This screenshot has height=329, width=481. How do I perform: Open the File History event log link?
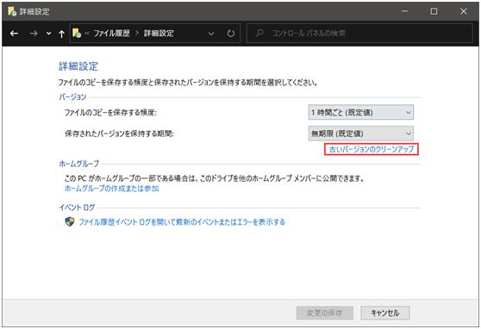click(x=182, y=221)
